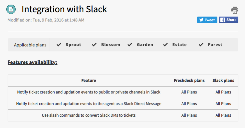The height and width of the screenshot is (128, 245).
Task: Click the checkmark next to Forest
Action: (x=201, y=45)
